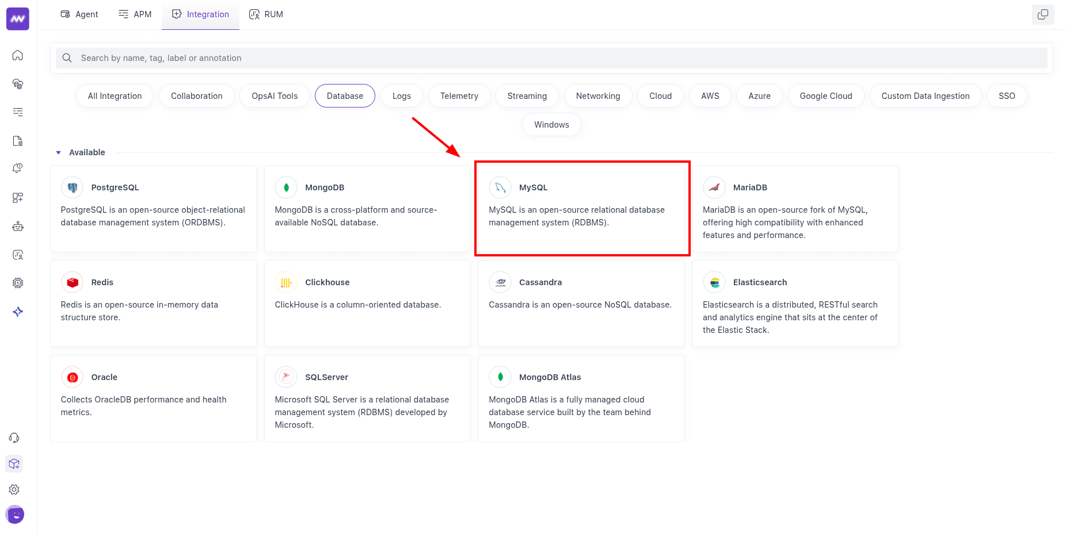The image size is (1066, 533).
Task: Select the Elasticsearch integration card
Action: click(x=794, y=303)
